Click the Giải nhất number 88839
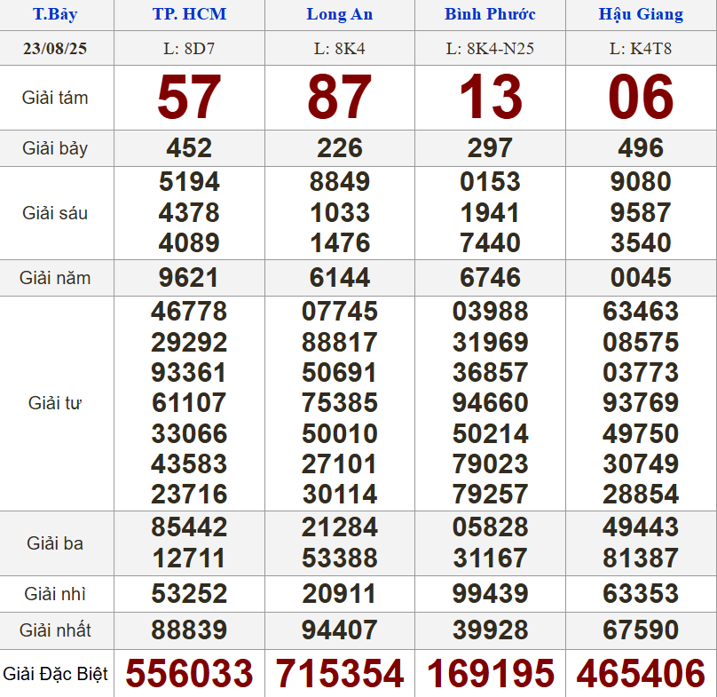Image resolution: width=717 pixels, height=697 pixels. coord(189,630)
